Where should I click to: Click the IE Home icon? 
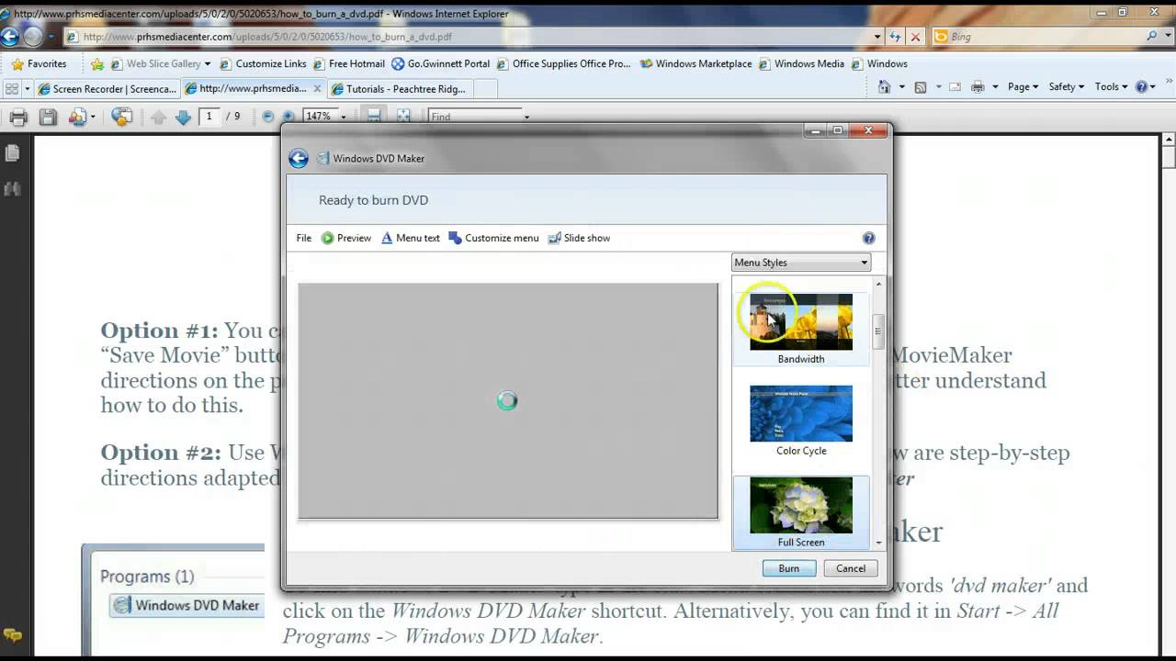click(884, 86)
